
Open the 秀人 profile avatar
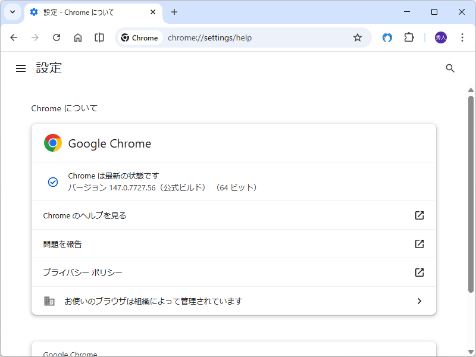440,37
